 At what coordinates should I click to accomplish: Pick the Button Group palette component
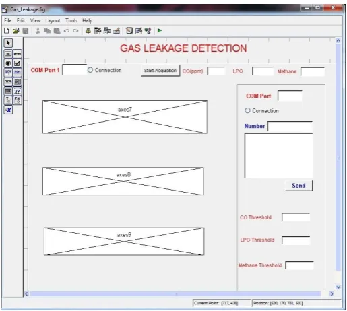[x=18, y=100]
